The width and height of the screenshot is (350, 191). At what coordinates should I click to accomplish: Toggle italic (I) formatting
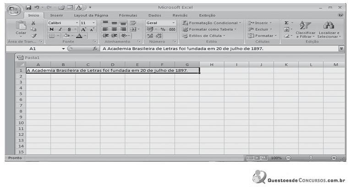[x=60, y=29]
